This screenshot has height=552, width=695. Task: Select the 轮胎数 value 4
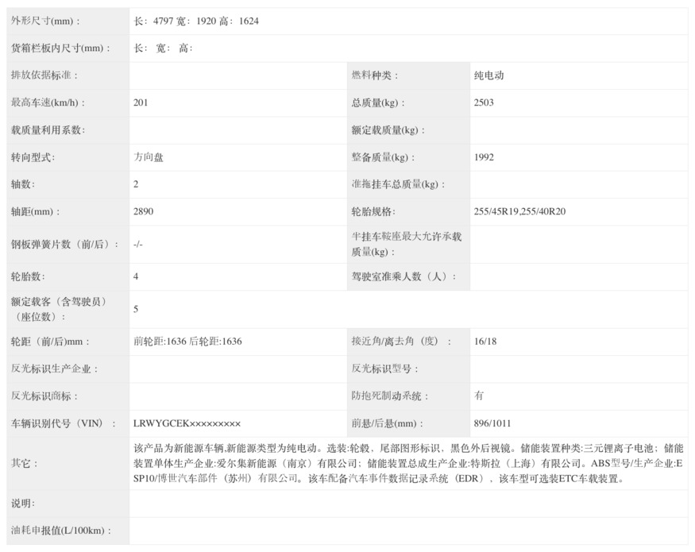coord(136,276)
